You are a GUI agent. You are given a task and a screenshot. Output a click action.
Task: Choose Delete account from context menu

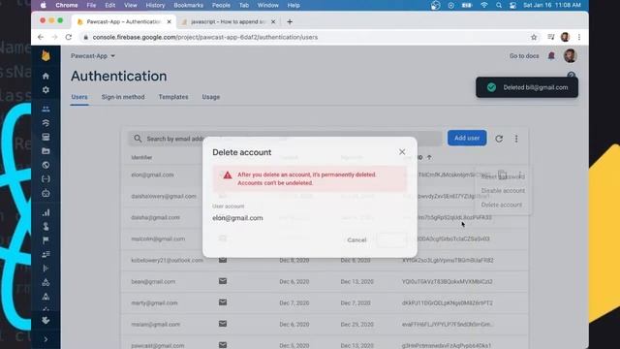(502, 205)
